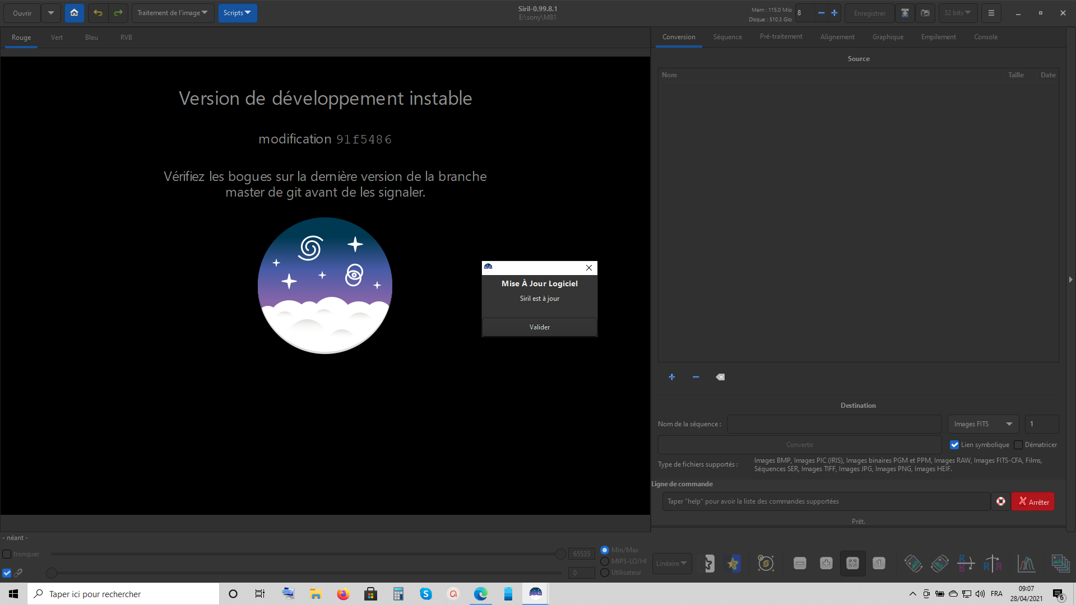Screen dimensions: 1076x605
Task: Select the MIPS-LO/HI radio button
Action: pyautogui.click(x=605, y=561)
